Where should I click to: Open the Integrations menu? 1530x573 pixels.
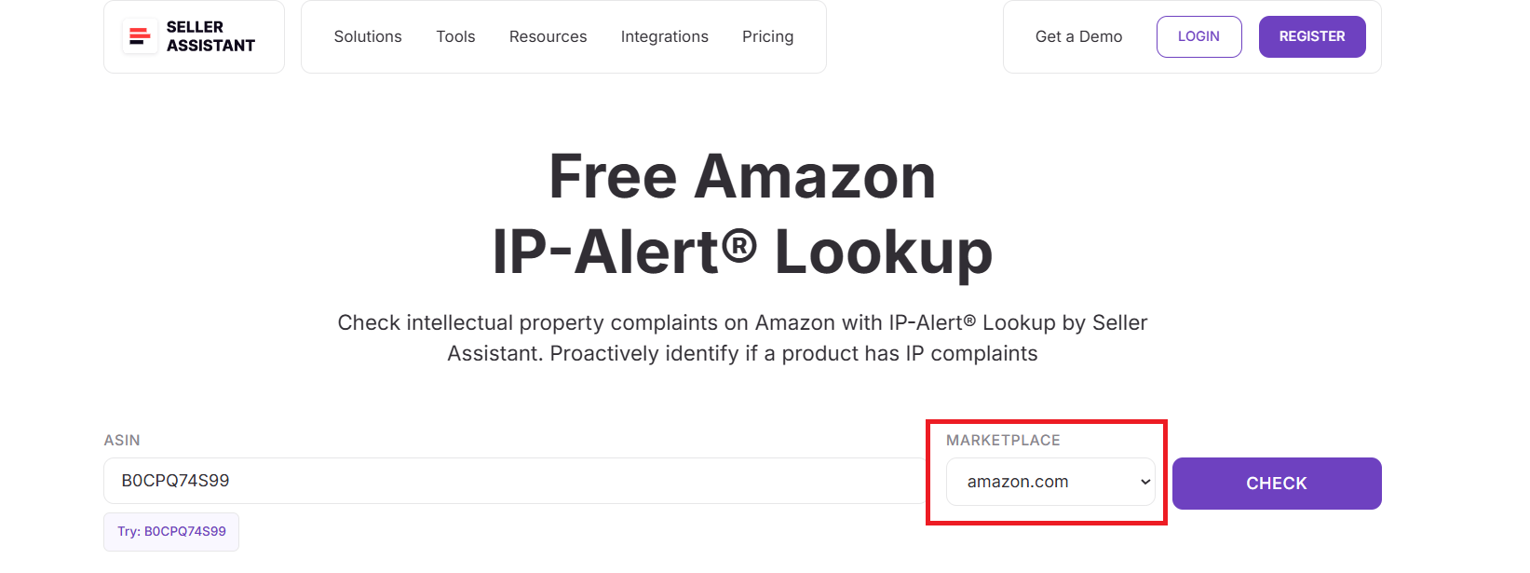pos(664,36)
